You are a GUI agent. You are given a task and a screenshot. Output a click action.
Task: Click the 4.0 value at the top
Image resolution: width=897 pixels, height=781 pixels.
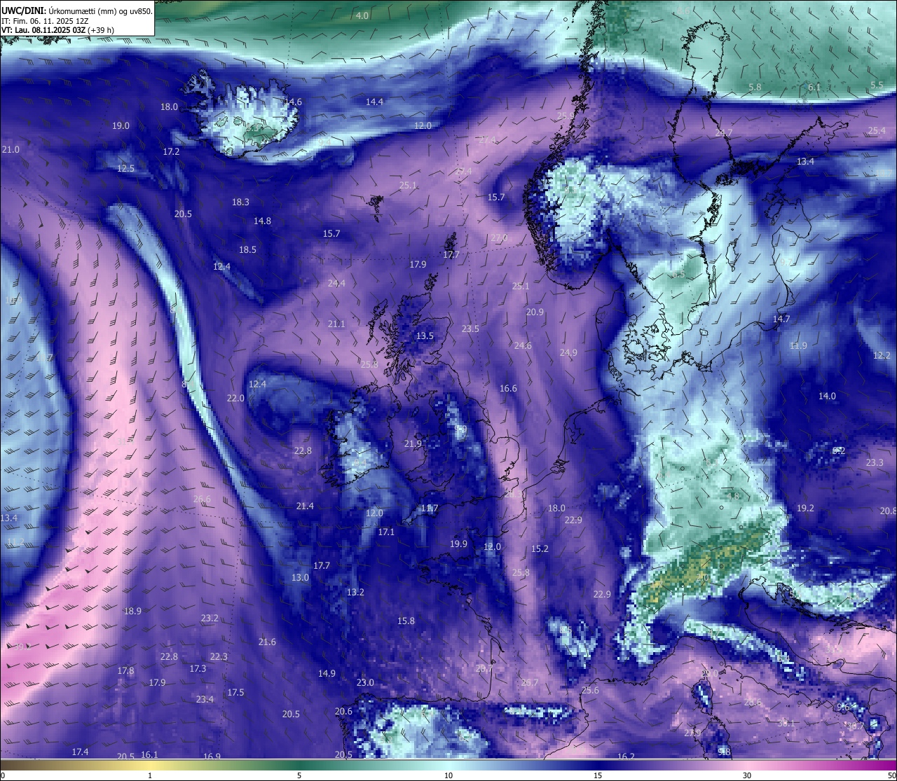[x=362, y=15]
